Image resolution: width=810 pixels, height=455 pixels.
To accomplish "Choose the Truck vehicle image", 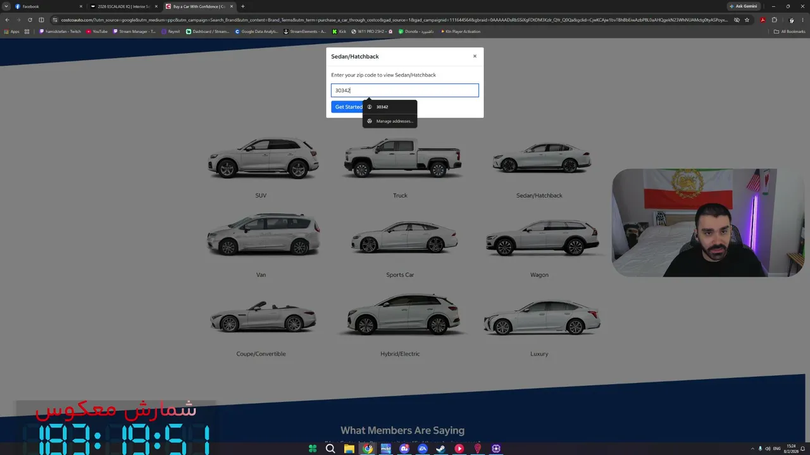I will 402,157.
